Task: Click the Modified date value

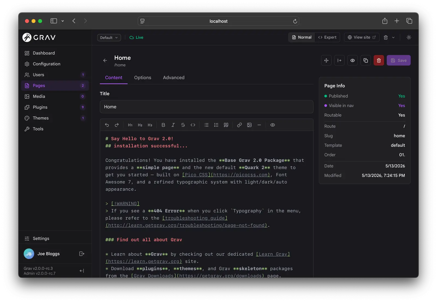Action: 383,176
